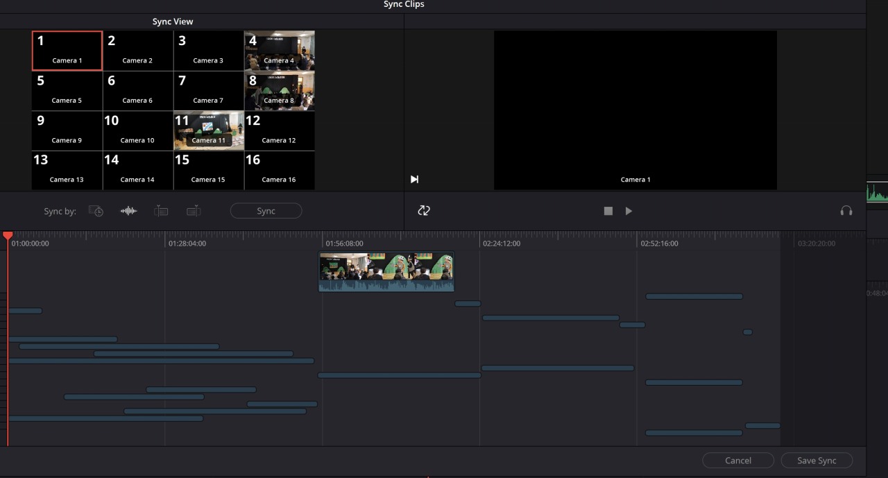Select Camera 4 thumbnail
The image size is (888, 478).
pyautogui.click(x=280, y=51)
